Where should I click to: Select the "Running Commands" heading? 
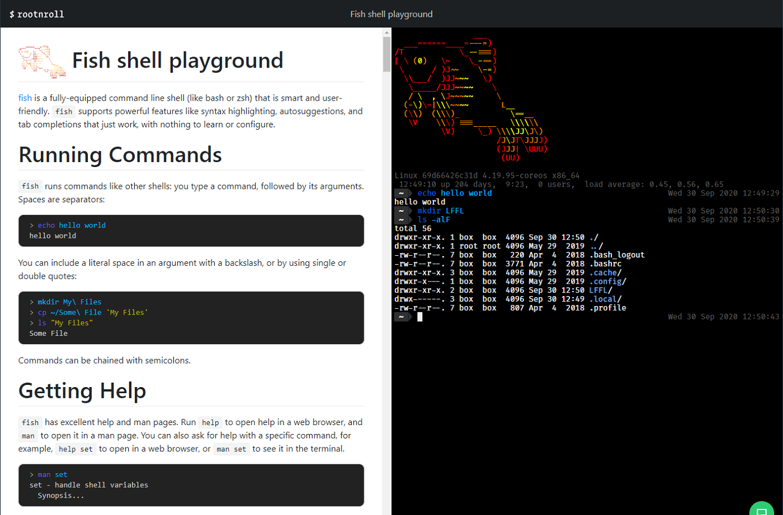pyautogui.click(x=120, y=155)
